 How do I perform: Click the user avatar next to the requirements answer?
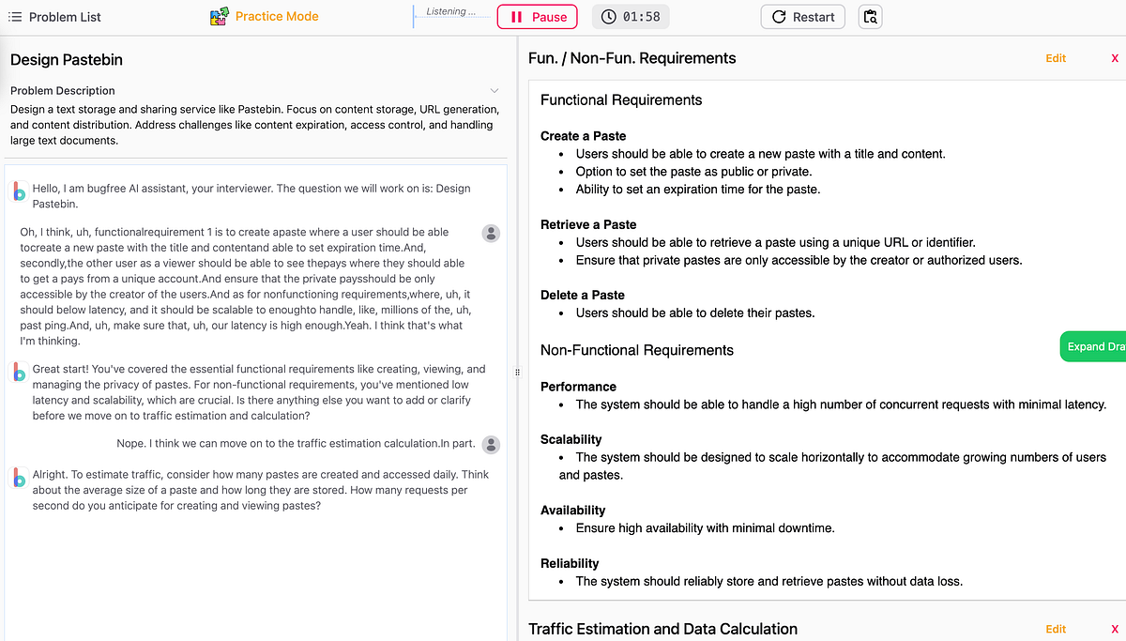[x=491, y=234]
